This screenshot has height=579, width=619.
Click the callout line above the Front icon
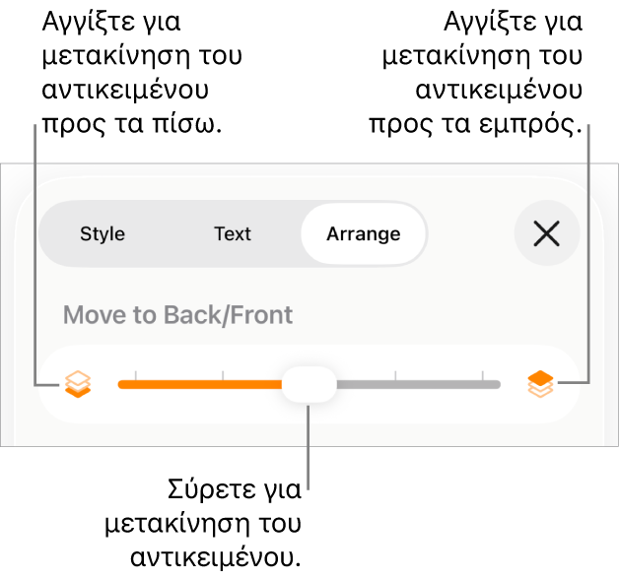click(x=588, y=246)
